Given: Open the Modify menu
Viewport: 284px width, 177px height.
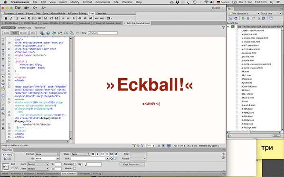Looking at the screenshot, I should (x=75, y=2).
